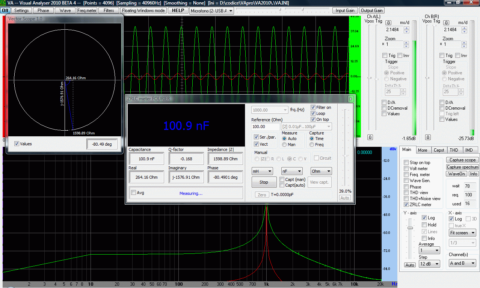This screenshot has height=288, width=480.
Task: Click the Ch A ms/d up stepper
Action: coord(406,28)
